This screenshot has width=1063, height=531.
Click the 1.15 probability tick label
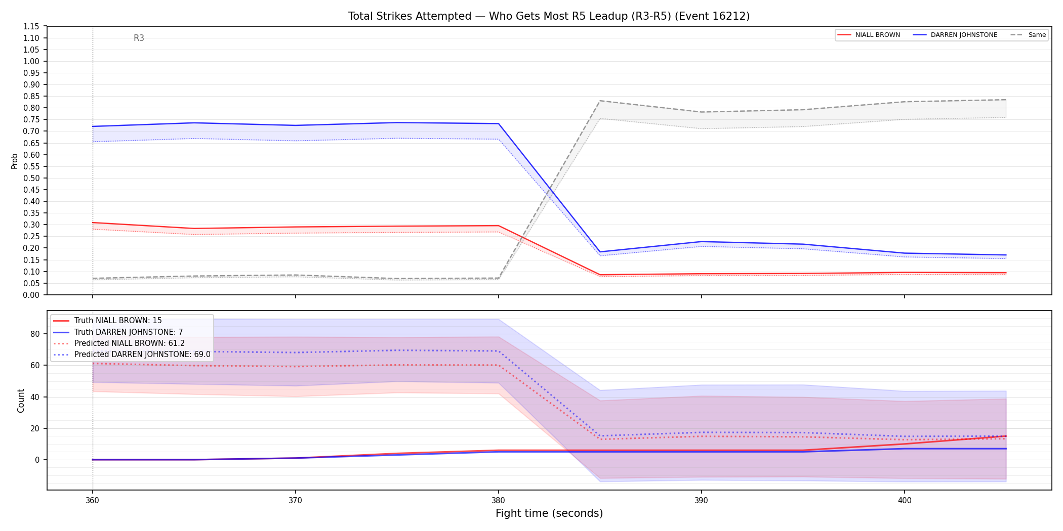click(31, 26)
